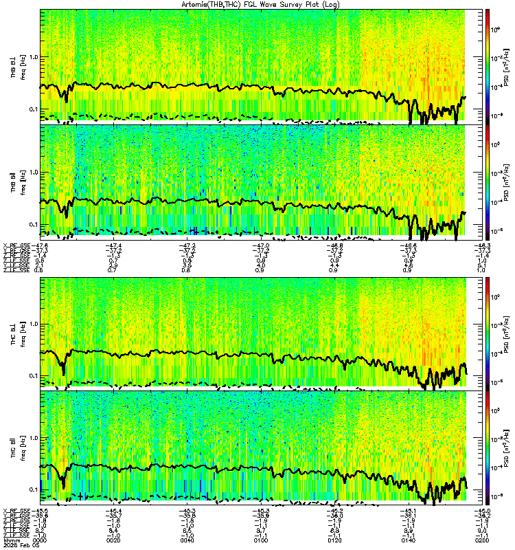Screen dimensions: 515x550
Task: Click the '0120' time tick label
Action: 334,540
